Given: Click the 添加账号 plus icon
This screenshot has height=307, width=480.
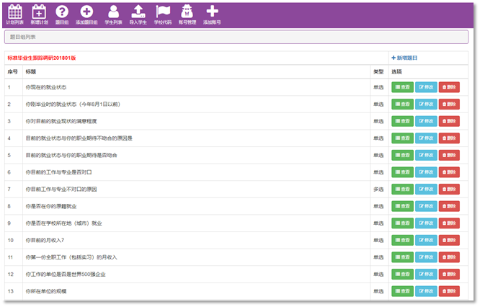Looking at the screenshot, I should [212, 12].
